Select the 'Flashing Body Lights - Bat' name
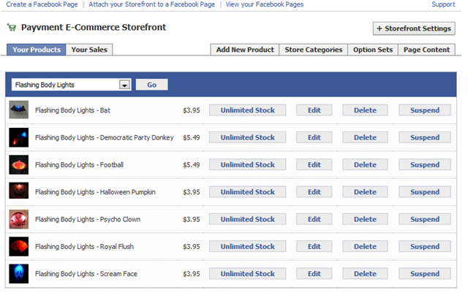The width and height of the screenshot is (468, 298). click(x=72, y=110)
